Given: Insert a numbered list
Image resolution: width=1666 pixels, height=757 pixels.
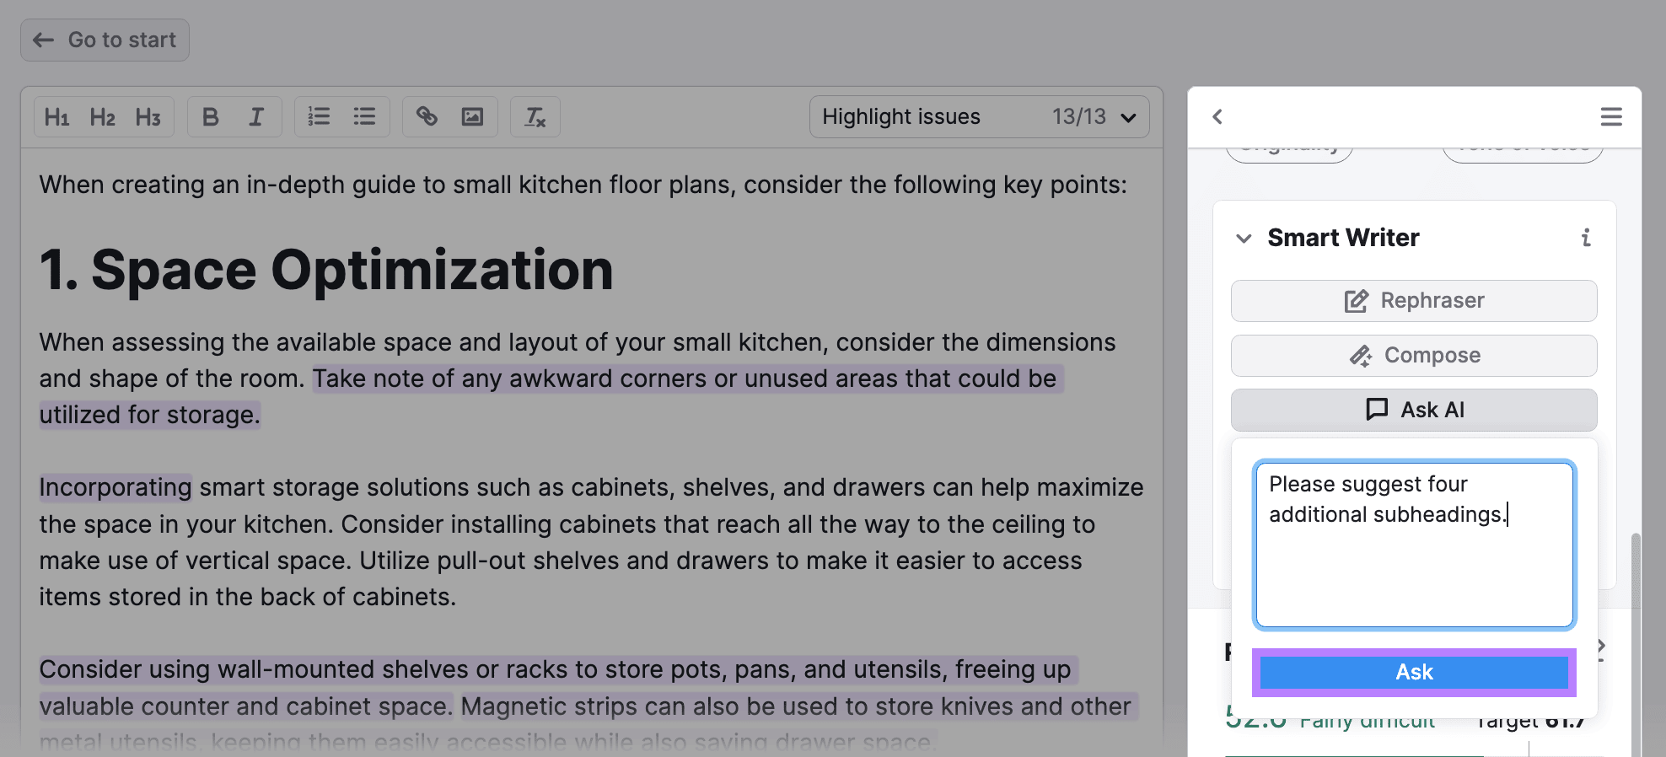Looking at the screenshot, I should tap(319, 117).
